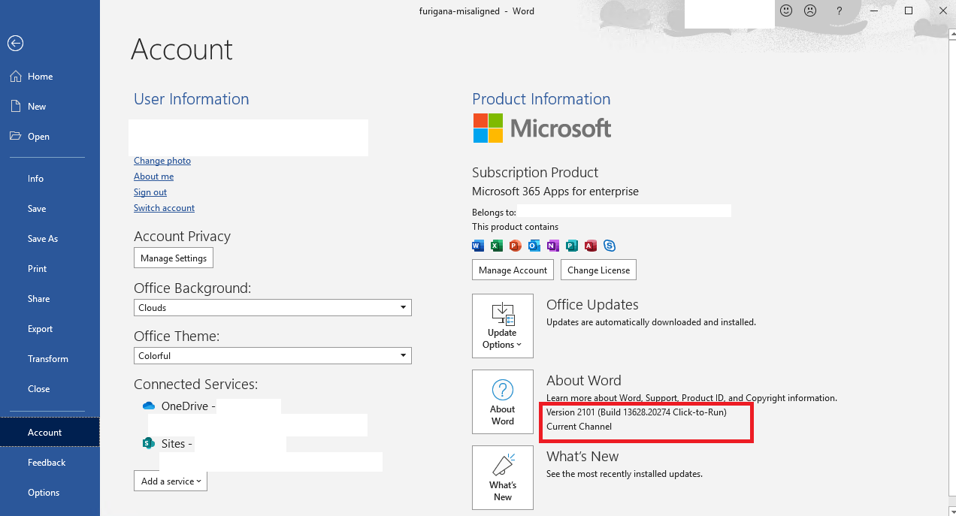Click the OneDrive cloud icon
Image resolution: width=956 pixels, height=516 pixels.
pos(148,406)
